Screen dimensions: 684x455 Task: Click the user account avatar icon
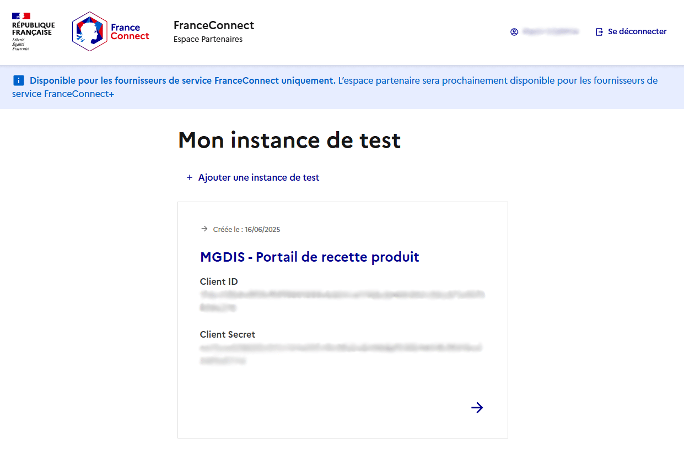tap(514, 32)
